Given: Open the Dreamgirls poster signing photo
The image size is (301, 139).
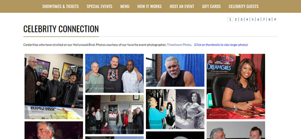Looking at the screenshot, I should pos(236,86).
